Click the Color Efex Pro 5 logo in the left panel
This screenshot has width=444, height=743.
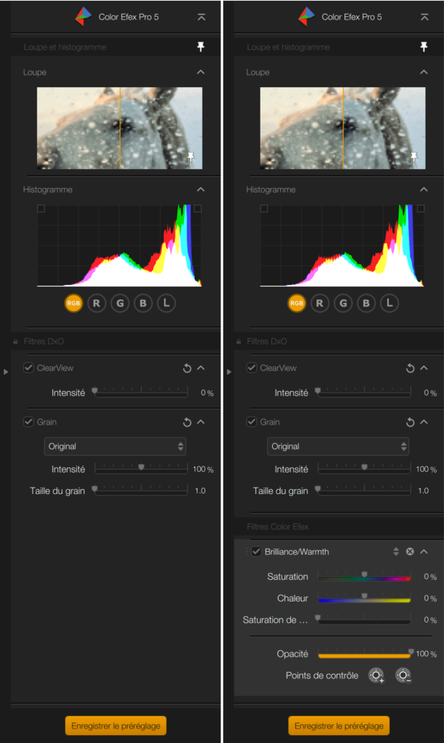[x=83, y=17]
